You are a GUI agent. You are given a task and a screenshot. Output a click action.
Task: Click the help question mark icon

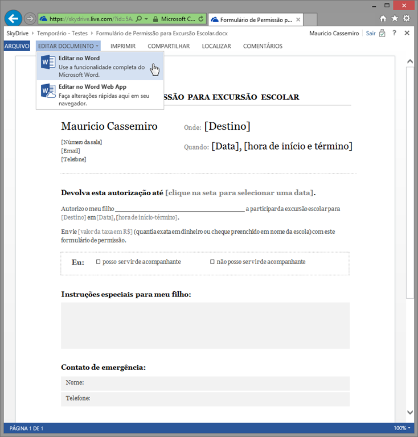click(x=394, y=33)
